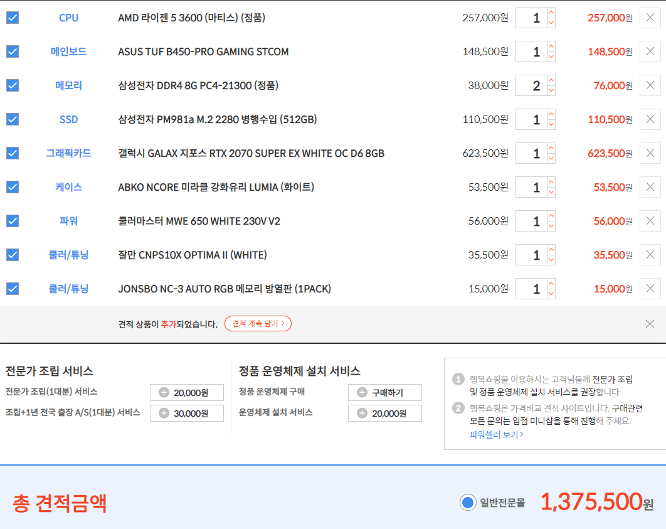Viewport: 666px width, 529px height.
Task: Decrease CPU quantity with down arrow
Action: [x=551, y=23]
